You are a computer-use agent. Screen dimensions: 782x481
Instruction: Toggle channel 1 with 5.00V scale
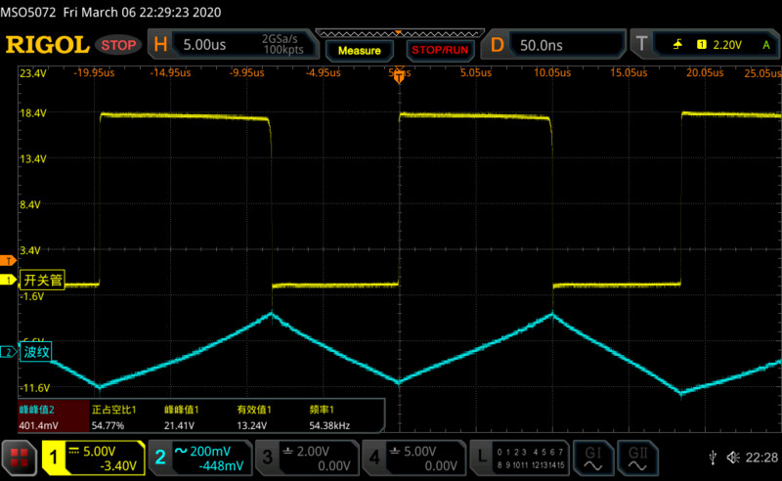coord(93,458)
